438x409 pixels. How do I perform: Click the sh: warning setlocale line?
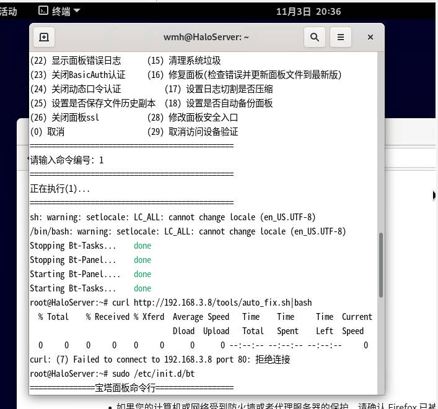pyautogui.click(x=173, y=217)
